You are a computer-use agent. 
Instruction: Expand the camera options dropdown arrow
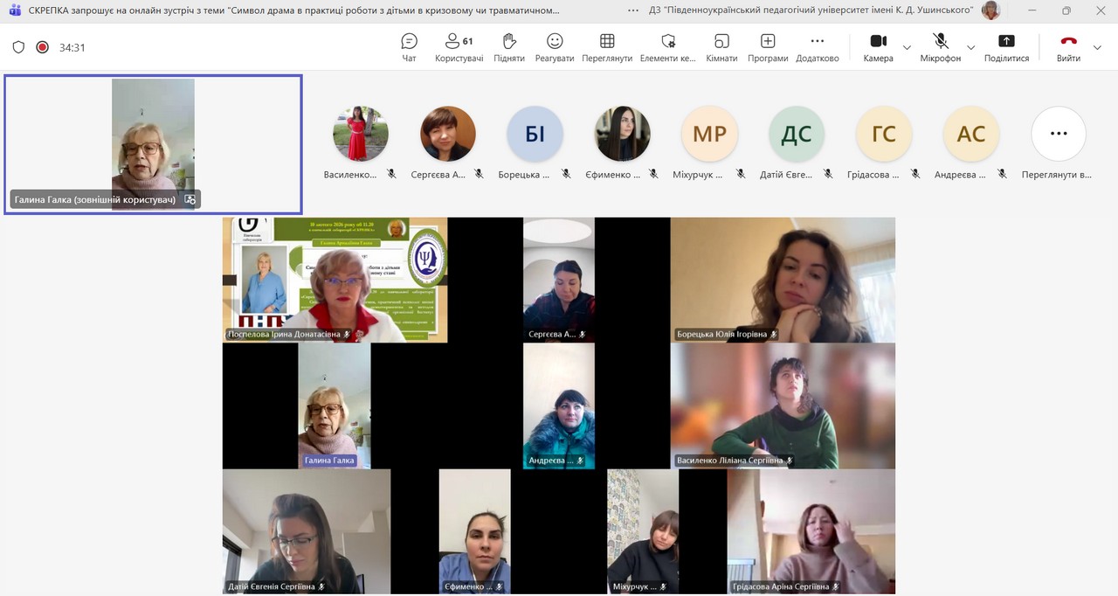(x=907, y=48)
